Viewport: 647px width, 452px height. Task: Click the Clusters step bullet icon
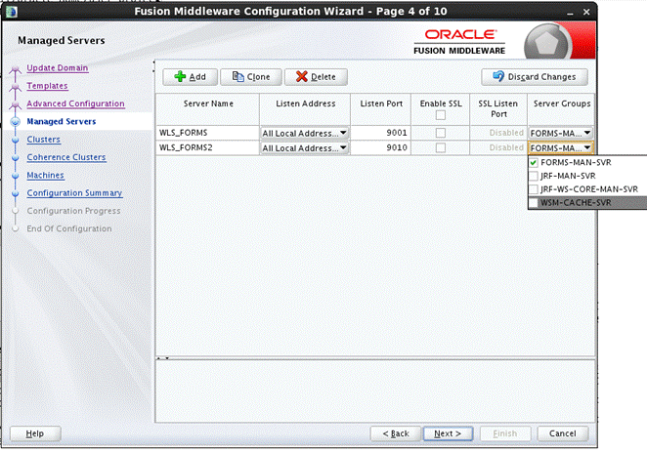click(16, 140)
